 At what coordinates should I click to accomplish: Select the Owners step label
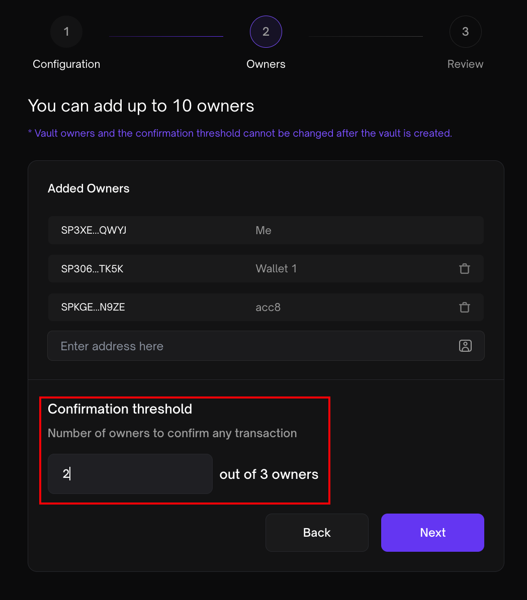coord(266,64)
